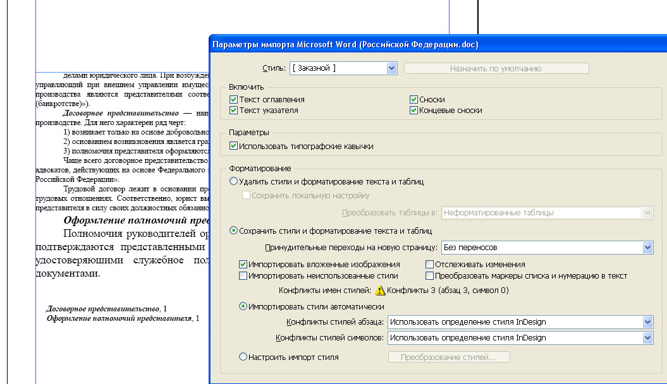
Task: Uncheck the Сноски checkbox
Action: tap(413, 99)
